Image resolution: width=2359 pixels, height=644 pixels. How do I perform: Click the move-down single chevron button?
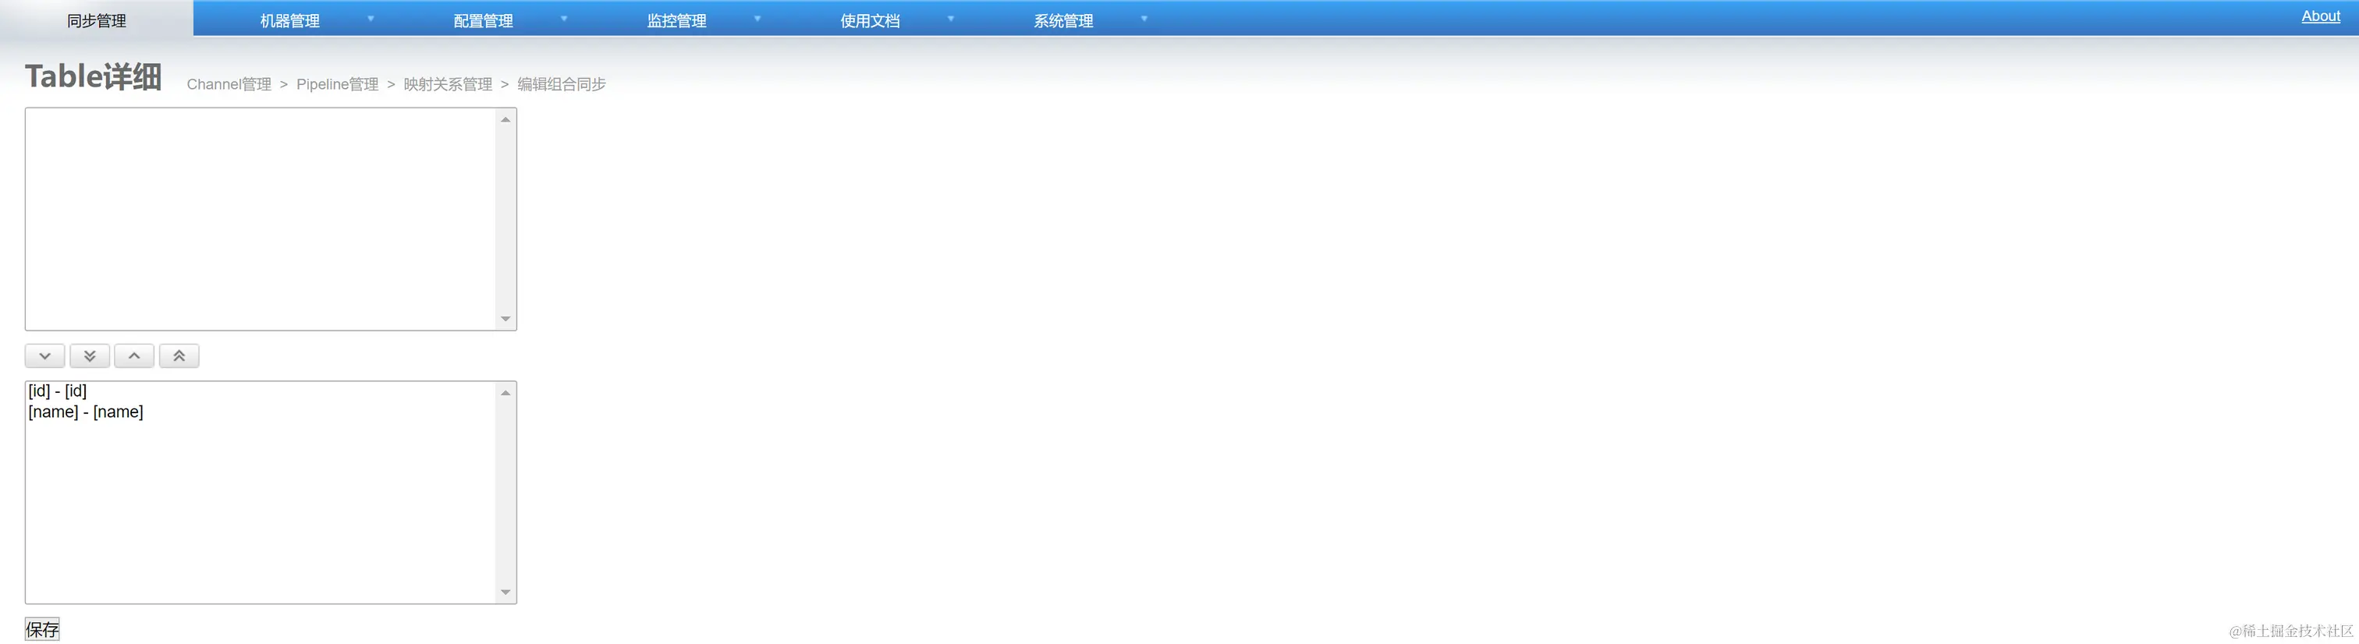[45, 356]
